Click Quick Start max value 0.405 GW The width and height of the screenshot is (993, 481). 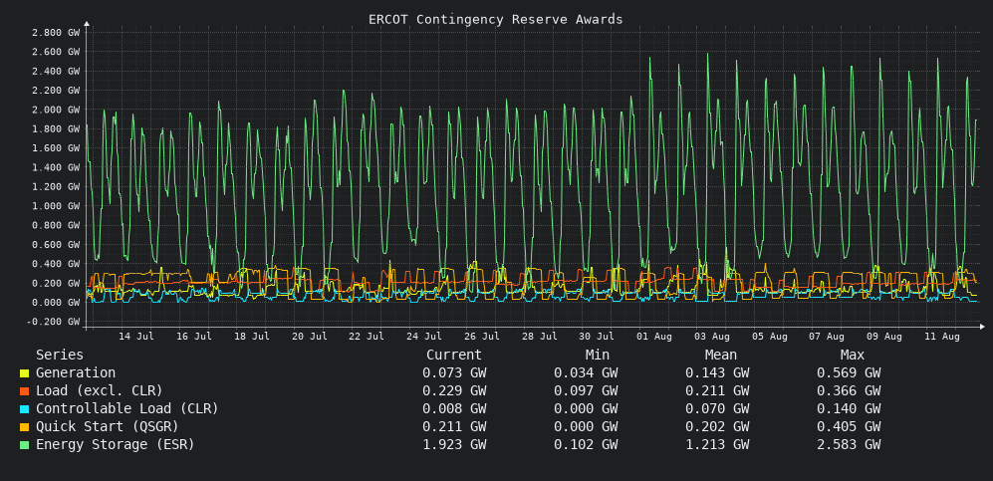point(849,427)
